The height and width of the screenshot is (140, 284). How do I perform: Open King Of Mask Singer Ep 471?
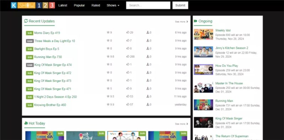pyautogui.click(x=53, y=89)
